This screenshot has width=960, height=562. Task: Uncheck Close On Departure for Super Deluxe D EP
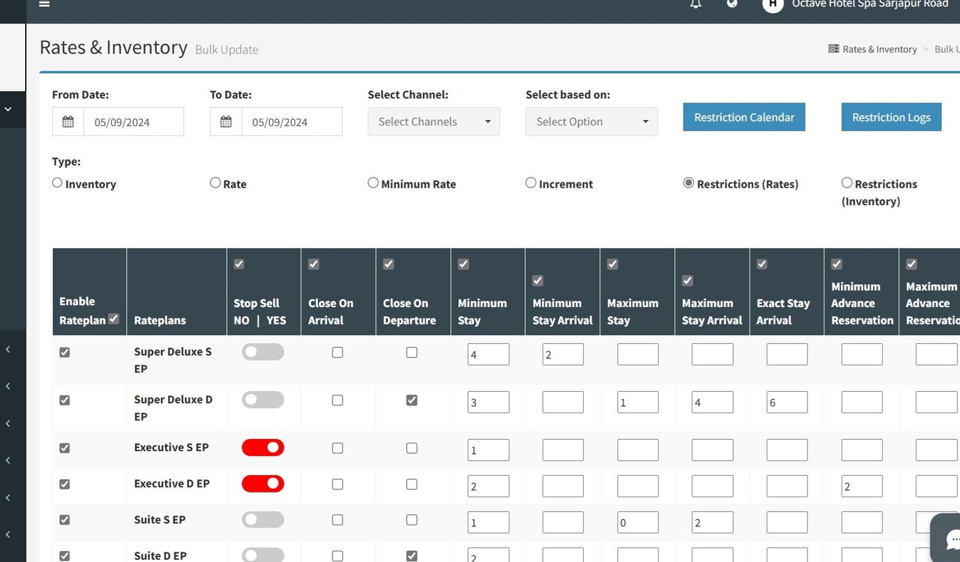pyautogui.click(x=412, y=400)
